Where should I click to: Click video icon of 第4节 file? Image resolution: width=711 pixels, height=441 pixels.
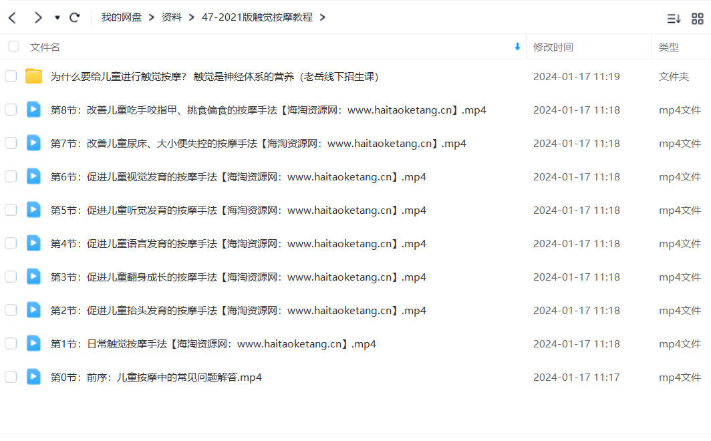click(33, 243)
